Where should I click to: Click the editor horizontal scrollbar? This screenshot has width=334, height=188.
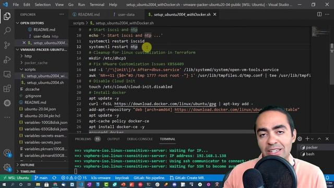pyautogui.click(x=172, y=132)
